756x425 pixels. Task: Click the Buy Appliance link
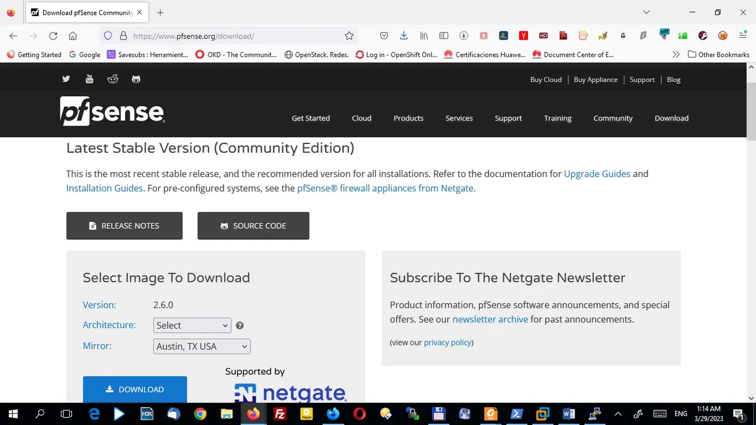coord(596,80)
